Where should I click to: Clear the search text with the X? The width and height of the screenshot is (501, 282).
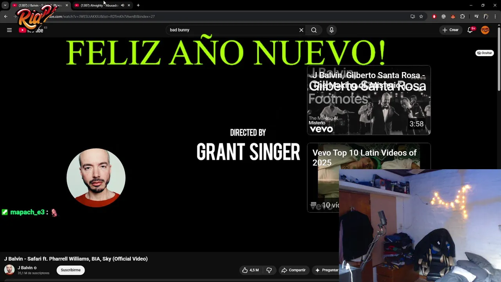(301, 30)
